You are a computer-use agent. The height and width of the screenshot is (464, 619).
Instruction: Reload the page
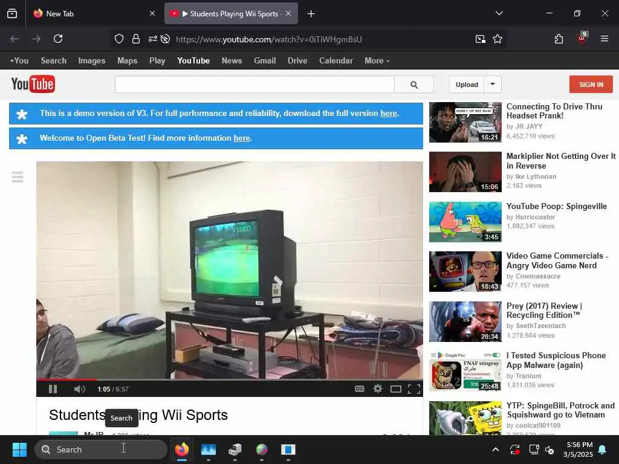[58, 39]
